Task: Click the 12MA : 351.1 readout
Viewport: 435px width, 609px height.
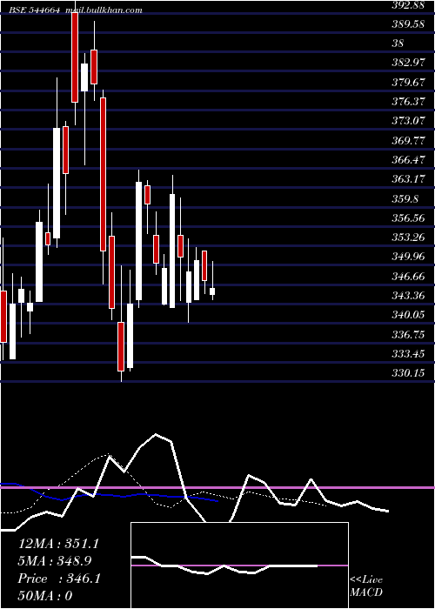Action: (58, 544)
